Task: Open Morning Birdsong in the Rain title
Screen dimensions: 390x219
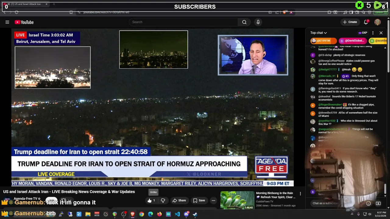Action: 275,195
